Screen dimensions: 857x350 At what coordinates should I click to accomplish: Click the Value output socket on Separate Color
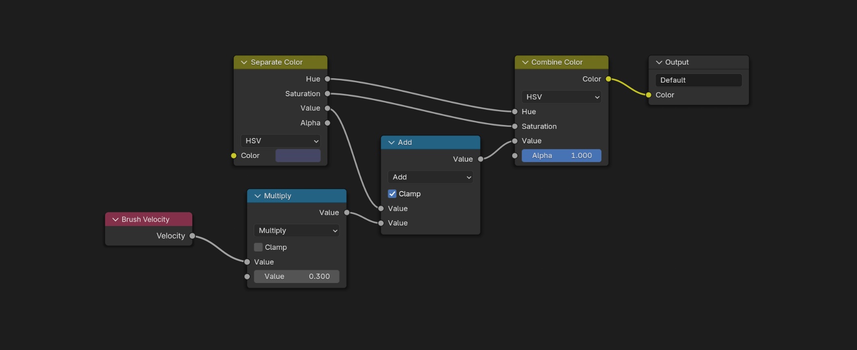327,108
